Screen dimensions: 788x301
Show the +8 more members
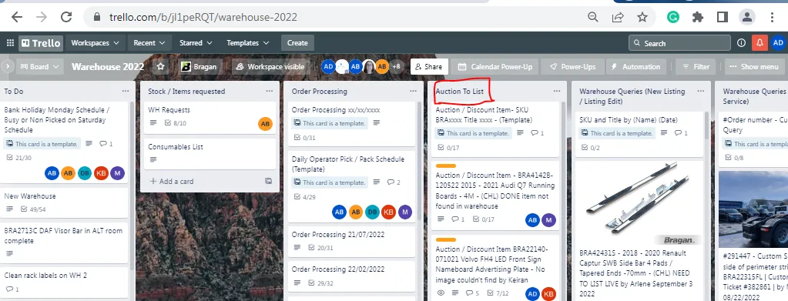click(x=396, y=66)
